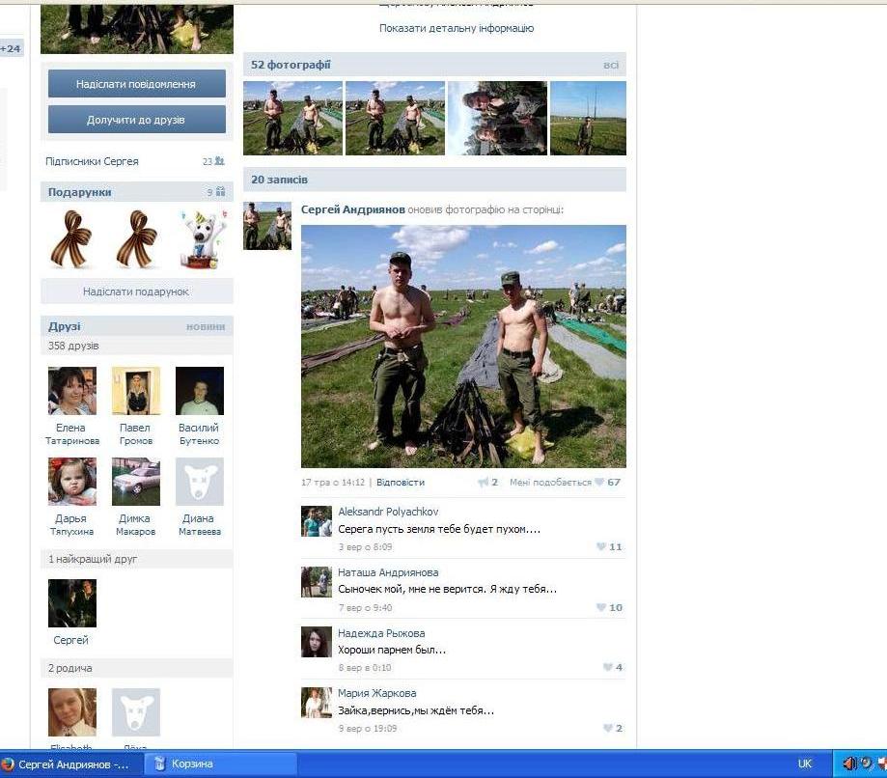Click the comment timestamp 3 вер о 8:09
The image size is (887, 778).
pyautogui.click(x=365, y=547)
